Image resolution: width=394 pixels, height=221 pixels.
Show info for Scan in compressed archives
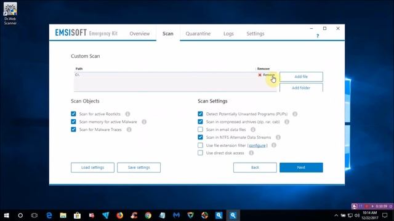(x=287, y=122)
